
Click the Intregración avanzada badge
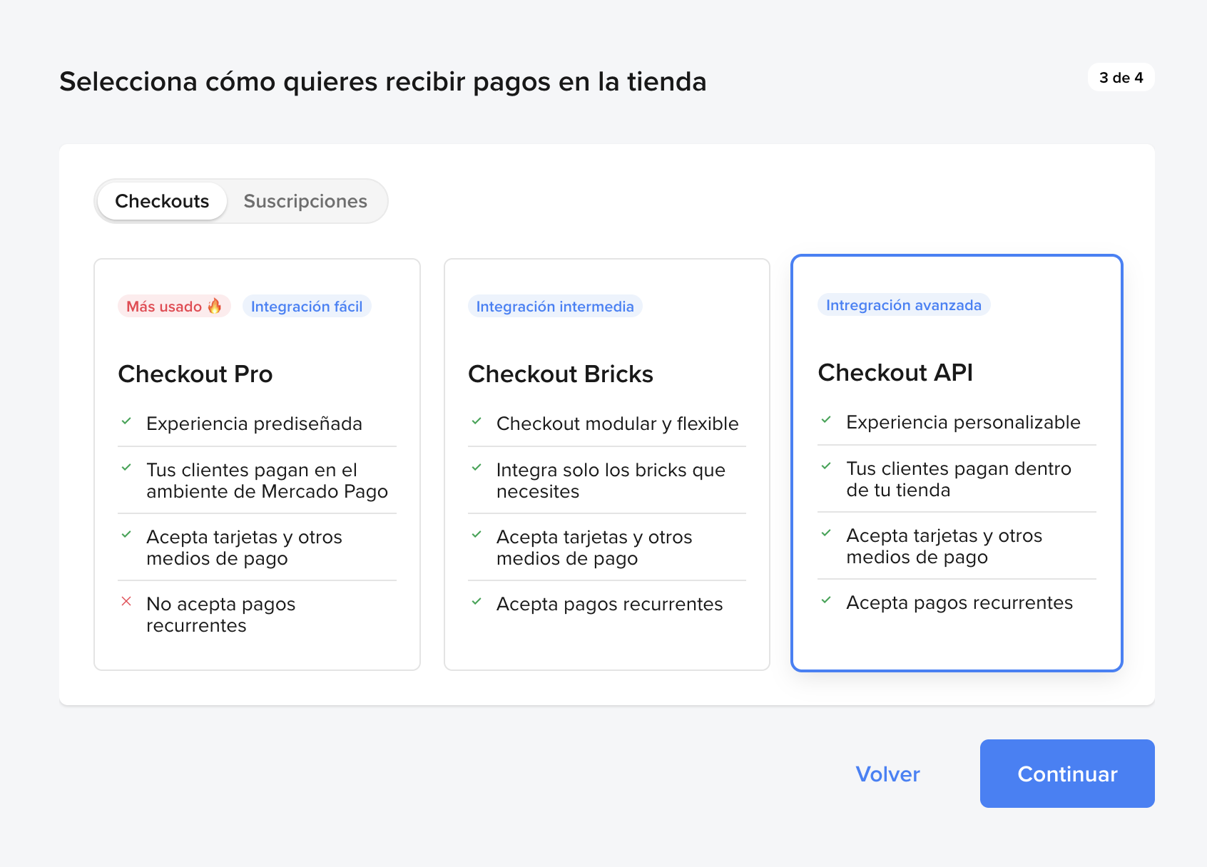903,304
